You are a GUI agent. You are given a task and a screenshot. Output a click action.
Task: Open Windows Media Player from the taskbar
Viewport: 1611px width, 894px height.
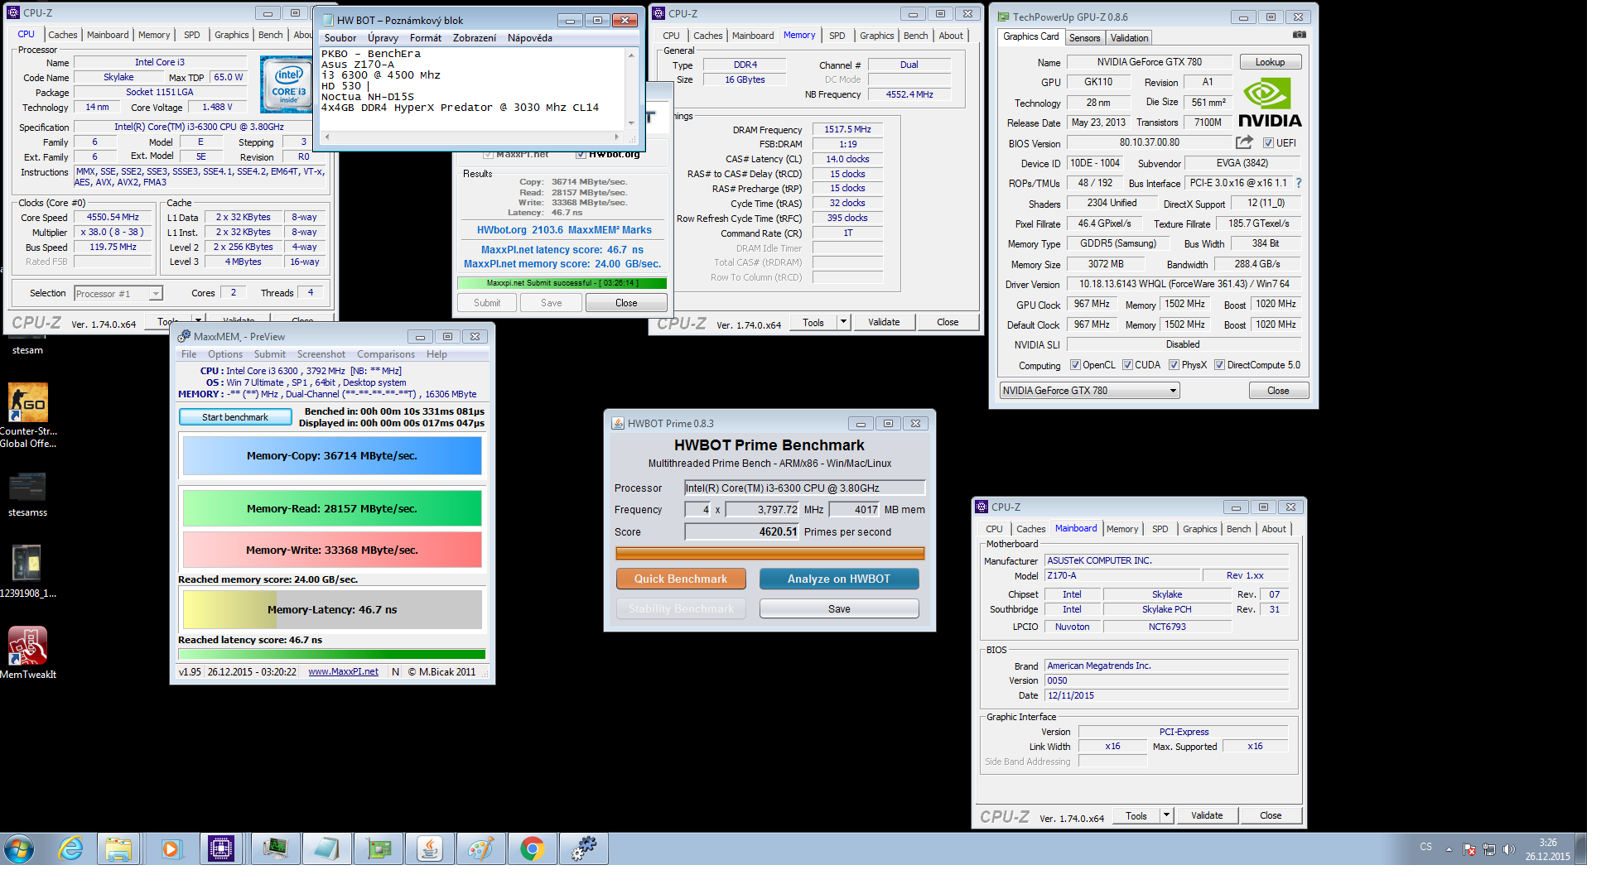pos(170,849)
